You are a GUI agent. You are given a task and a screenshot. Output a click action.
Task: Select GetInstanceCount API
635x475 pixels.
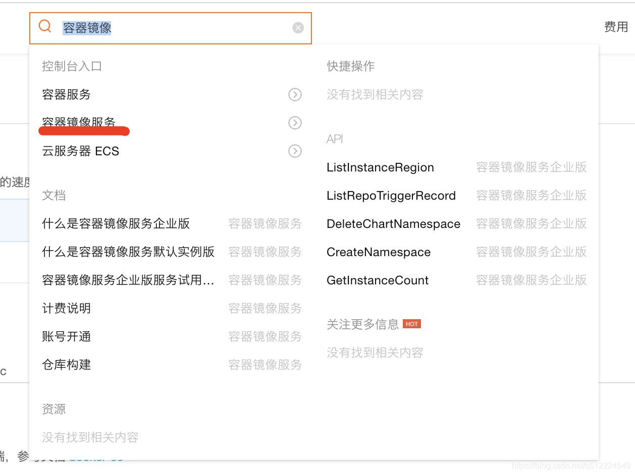pyautogui.click(x=378, y=280)
